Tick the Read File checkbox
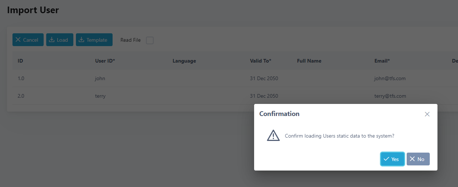 [150, 40]
